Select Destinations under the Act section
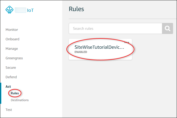Image resolution: width=177 pixels, height=118 pixels. tap(20, 100)
